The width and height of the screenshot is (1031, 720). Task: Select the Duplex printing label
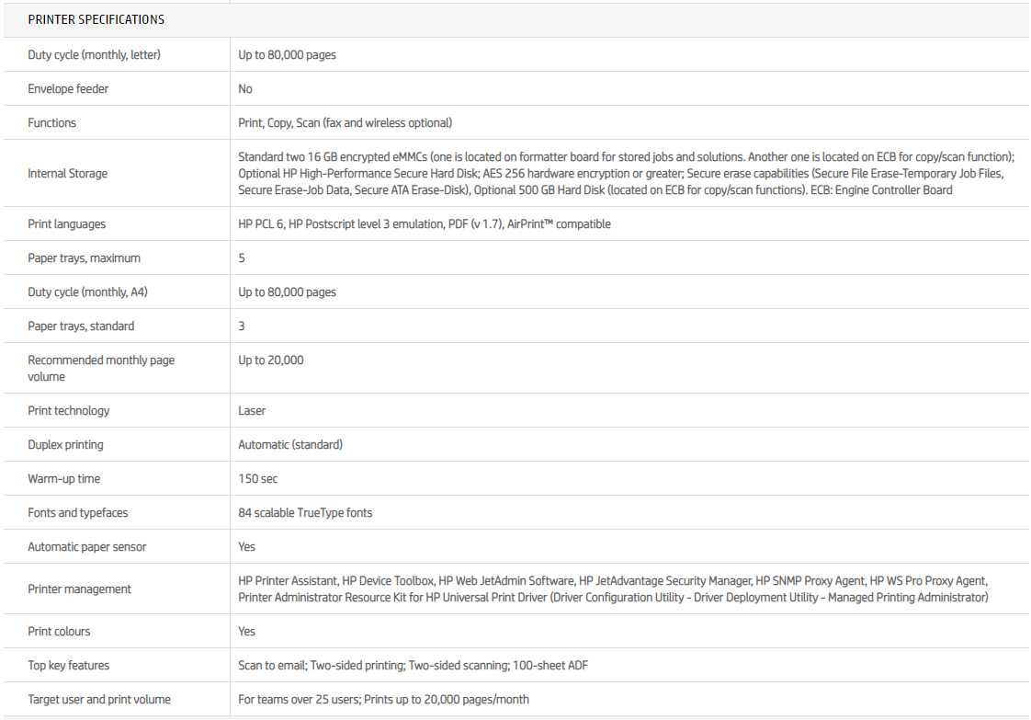click(x=65, y=445)
